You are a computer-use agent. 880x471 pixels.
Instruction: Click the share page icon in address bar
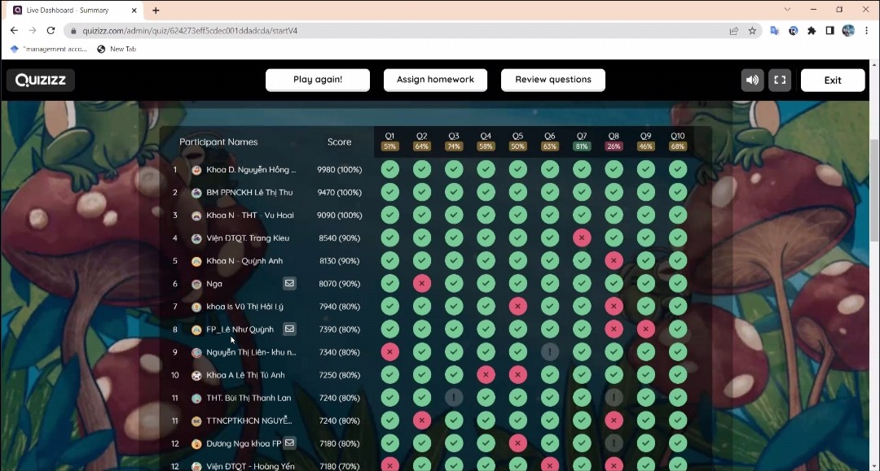734,31
